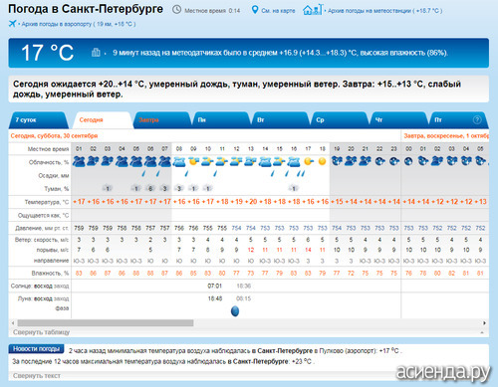The height and width of the screenshot is (387, 498).
Task: Click the map pin icon
Action: pos(255,10)
